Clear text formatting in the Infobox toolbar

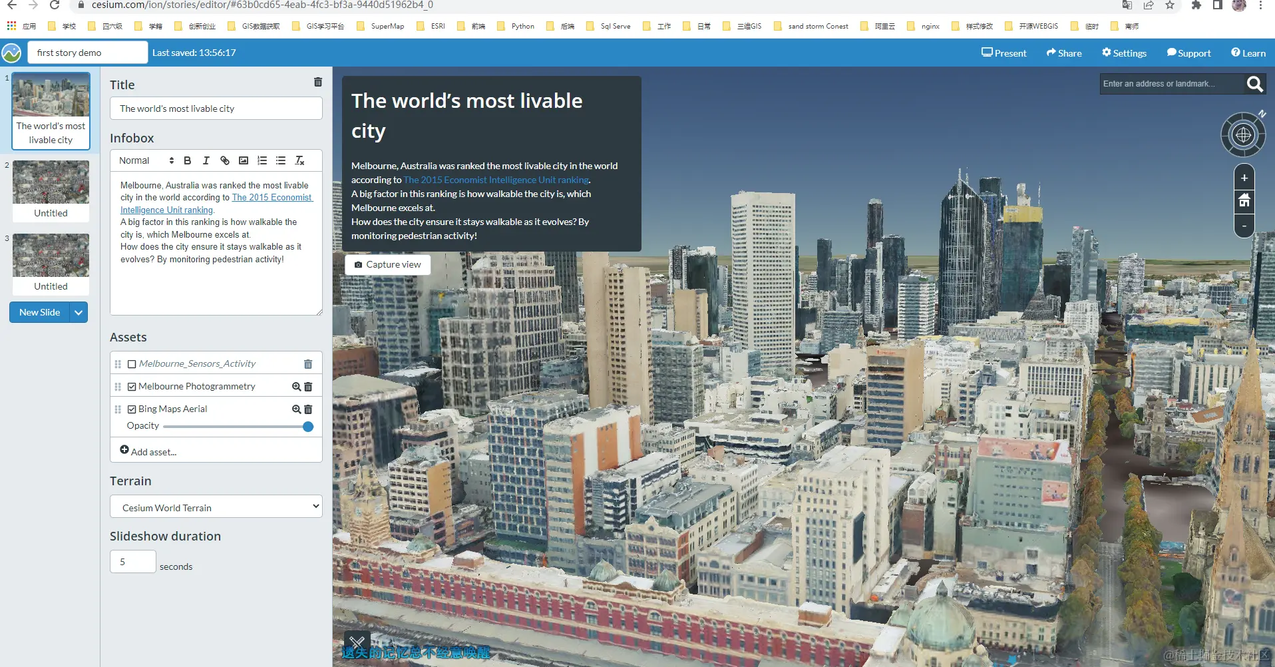[x=300, y=160]
